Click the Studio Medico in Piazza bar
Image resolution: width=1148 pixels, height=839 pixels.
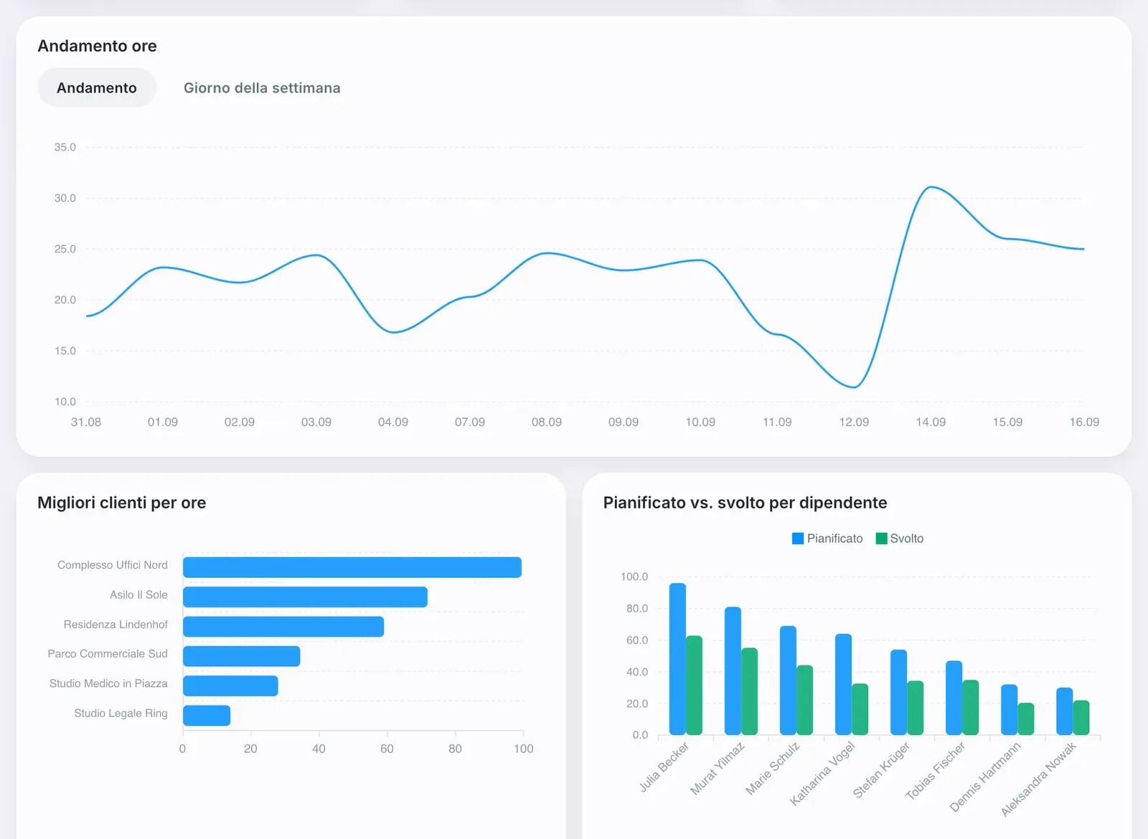pos(230,686)
